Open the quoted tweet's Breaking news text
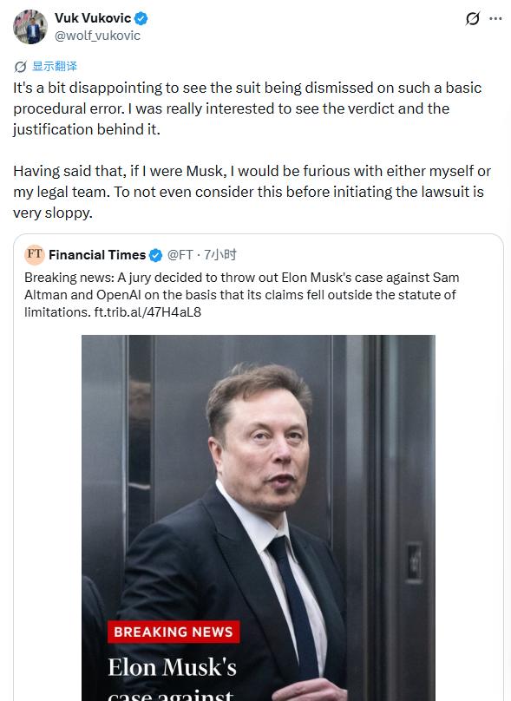Image resolution: width=511 pixels, height=701 pixels. click(x=242, y=295)
